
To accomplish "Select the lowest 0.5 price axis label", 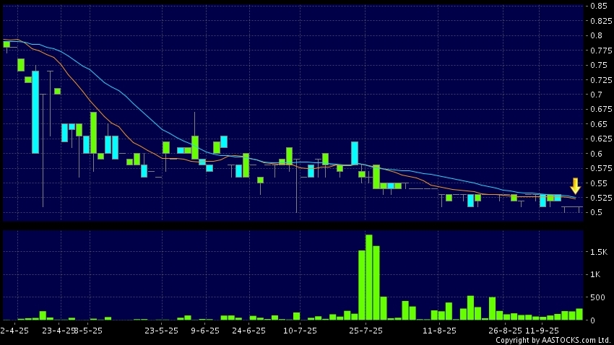I will [597, 212].
